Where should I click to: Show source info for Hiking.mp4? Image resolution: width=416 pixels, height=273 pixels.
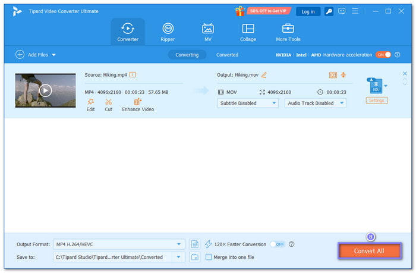pyautogui.click(x=133, y=75)
